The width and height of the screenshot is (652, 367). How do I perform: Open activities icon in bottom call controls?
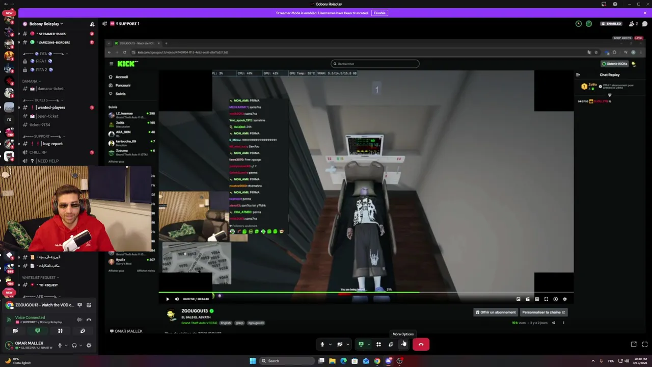pyautogui.click(x=378, y=345)
